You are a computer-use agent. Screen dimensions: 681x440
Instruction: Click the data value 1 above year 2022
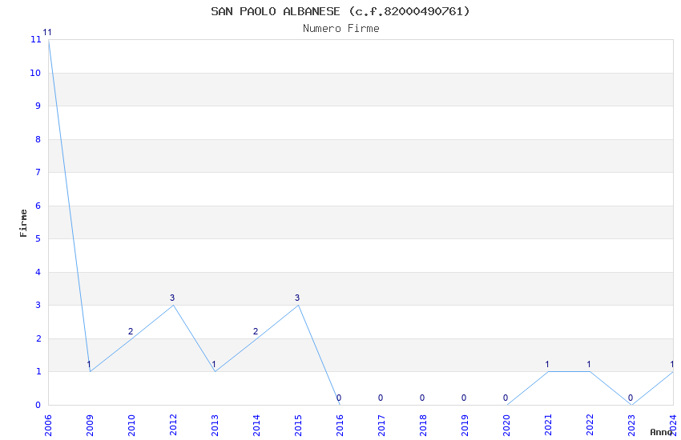click(589, 364)
